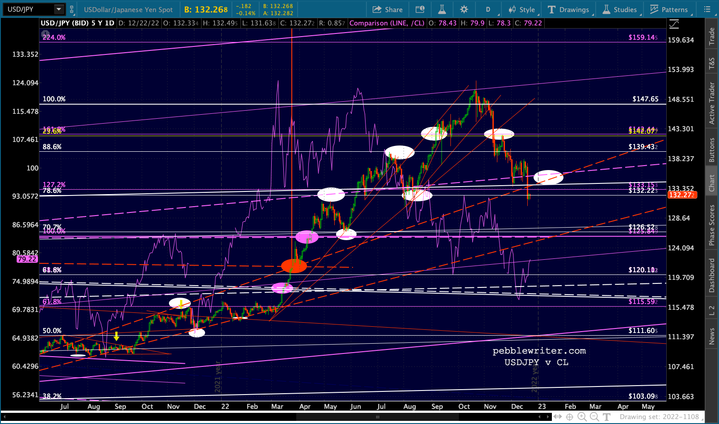Click the 224.0% Fibonacci label
719x424 pixels.
click(54, 37)
